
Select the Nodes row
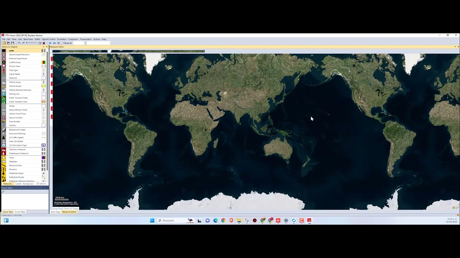(x=24, y=106)
